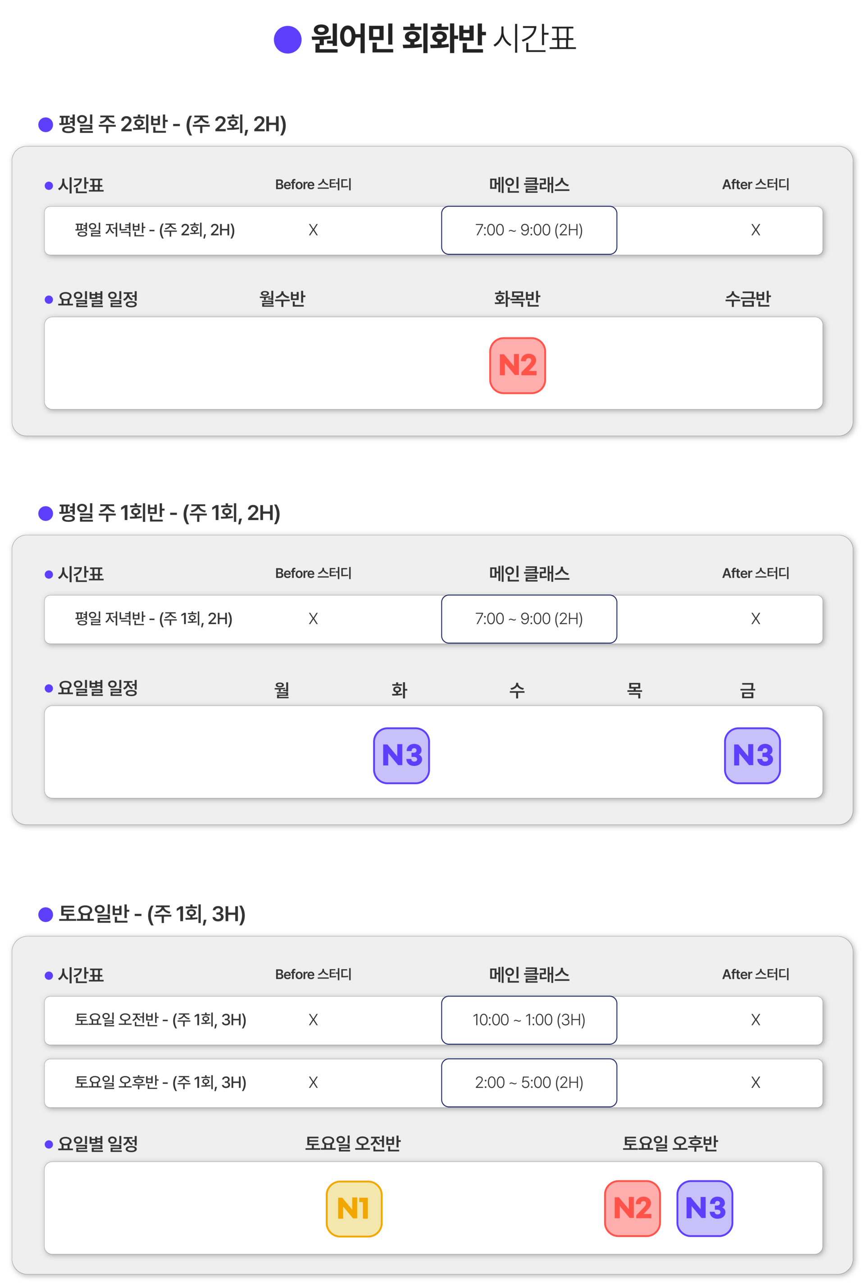Image resolution: width=865 pixels, height=1288 pixels.
Task: Click the red N2 badge under 토요일 오후반
Action: [632, 1208]
